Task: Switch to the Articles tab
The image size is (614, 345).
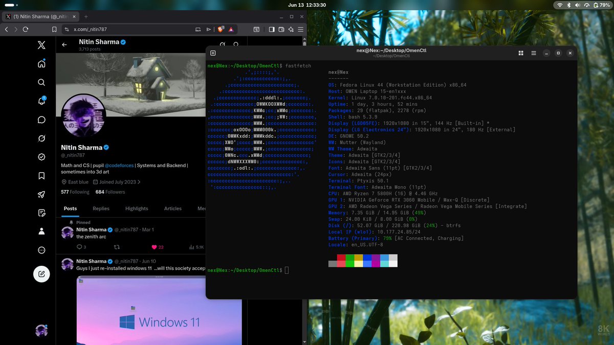Action: pos(172,209)
